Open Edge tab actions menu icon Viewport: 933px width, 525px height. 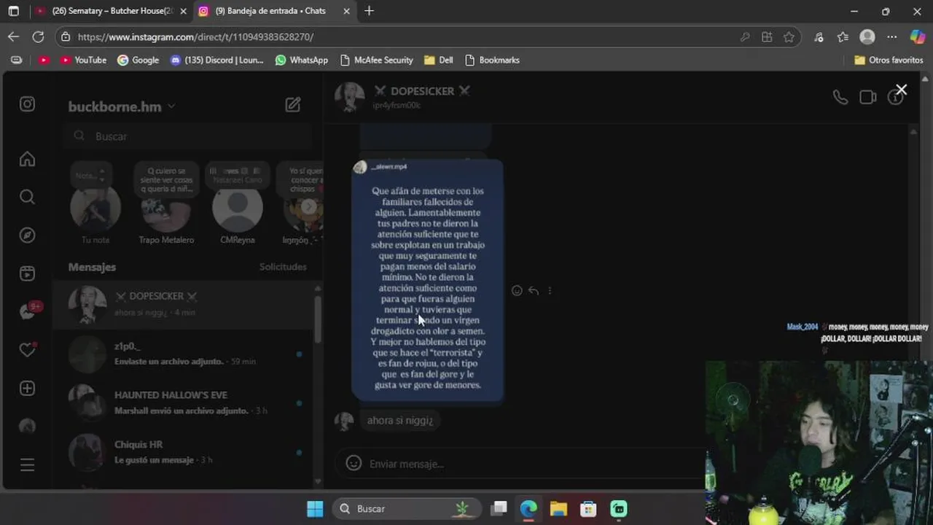click(x=13, y=11)
